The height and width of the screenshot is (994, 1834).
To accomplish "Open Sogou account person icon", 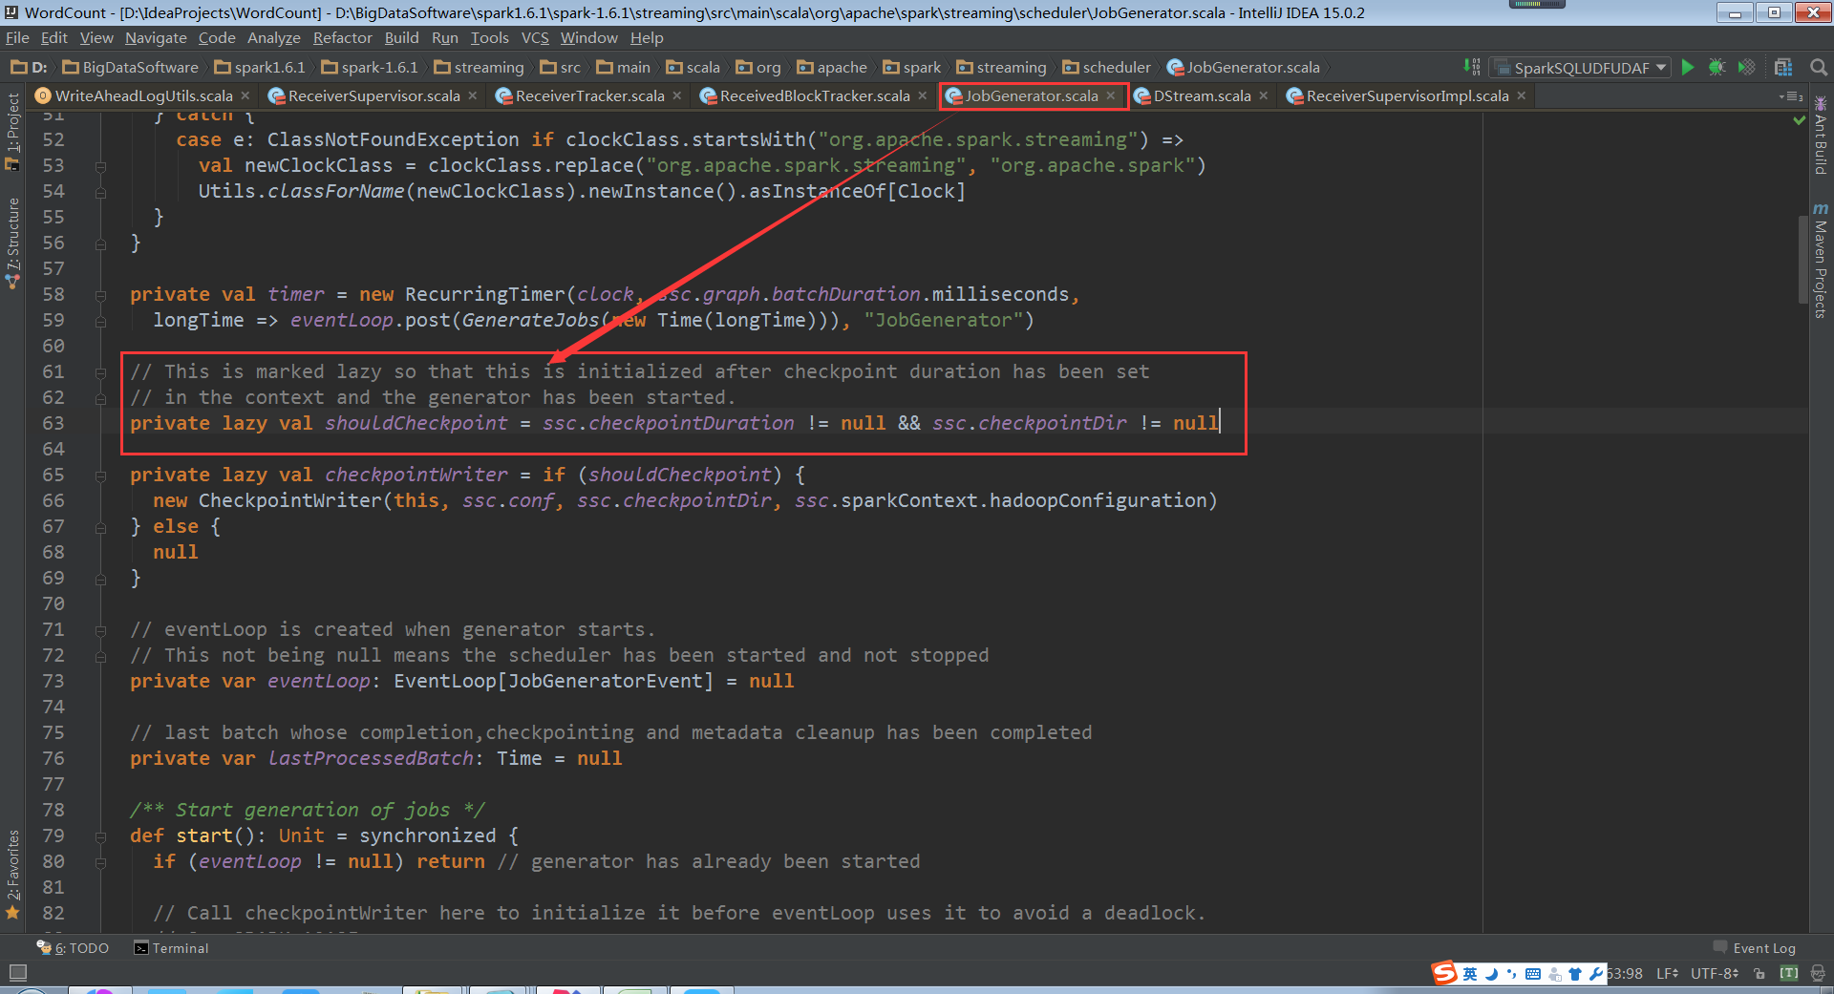I will [1555, 974].
